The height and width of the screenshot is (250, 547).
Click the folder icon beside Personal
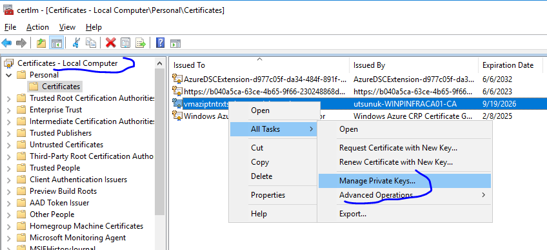[x=22, y=75]
